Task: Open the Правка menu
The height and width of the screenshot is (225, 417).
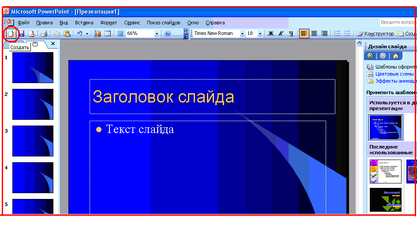Action: pyautogui.click(x=45, y=23)
